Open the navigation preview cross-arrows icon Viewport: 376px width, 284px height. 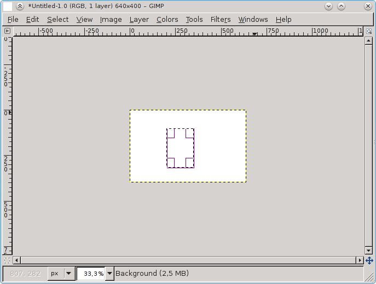pos(369,261)
